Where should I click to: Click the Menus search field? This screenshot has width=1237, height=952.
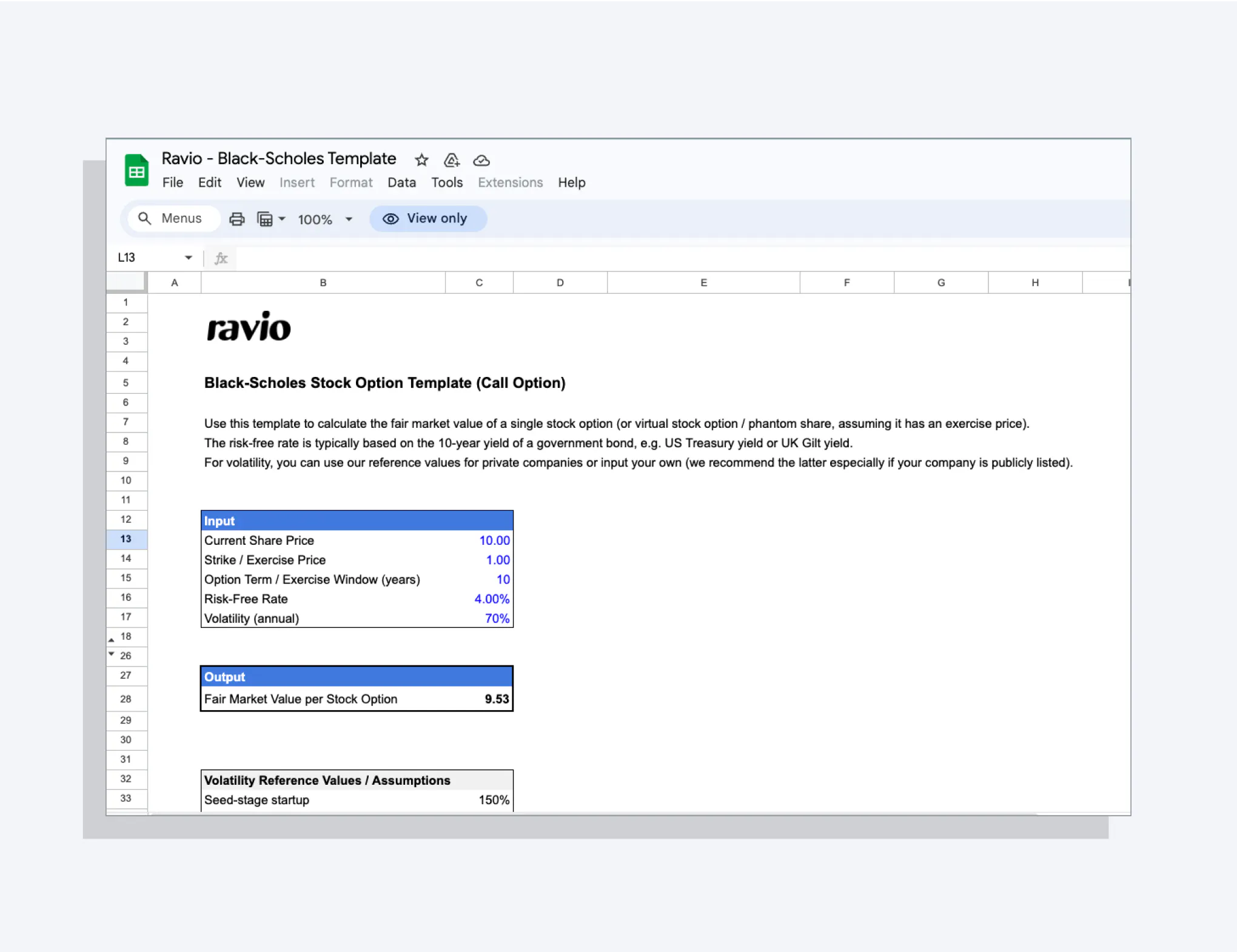coord(173,218)
